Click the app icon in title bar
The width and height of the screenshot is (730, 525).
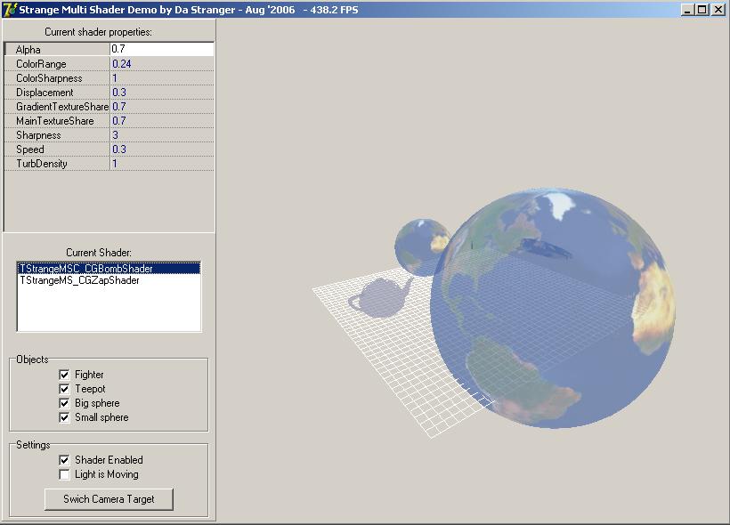pos(9,9)
